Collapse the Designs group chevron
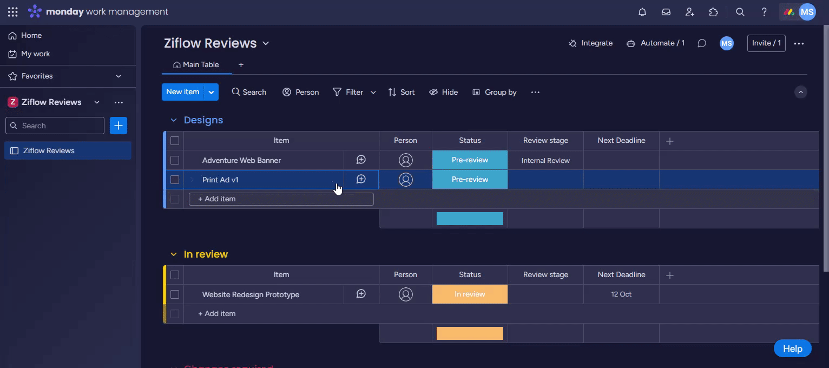This screenshot has width=829, height=368. coord(174,120)
